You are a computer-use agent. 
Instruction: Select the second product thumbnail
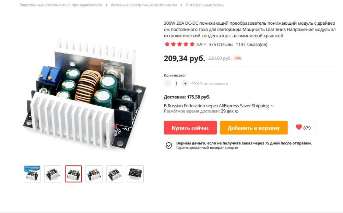pos(53,174)
